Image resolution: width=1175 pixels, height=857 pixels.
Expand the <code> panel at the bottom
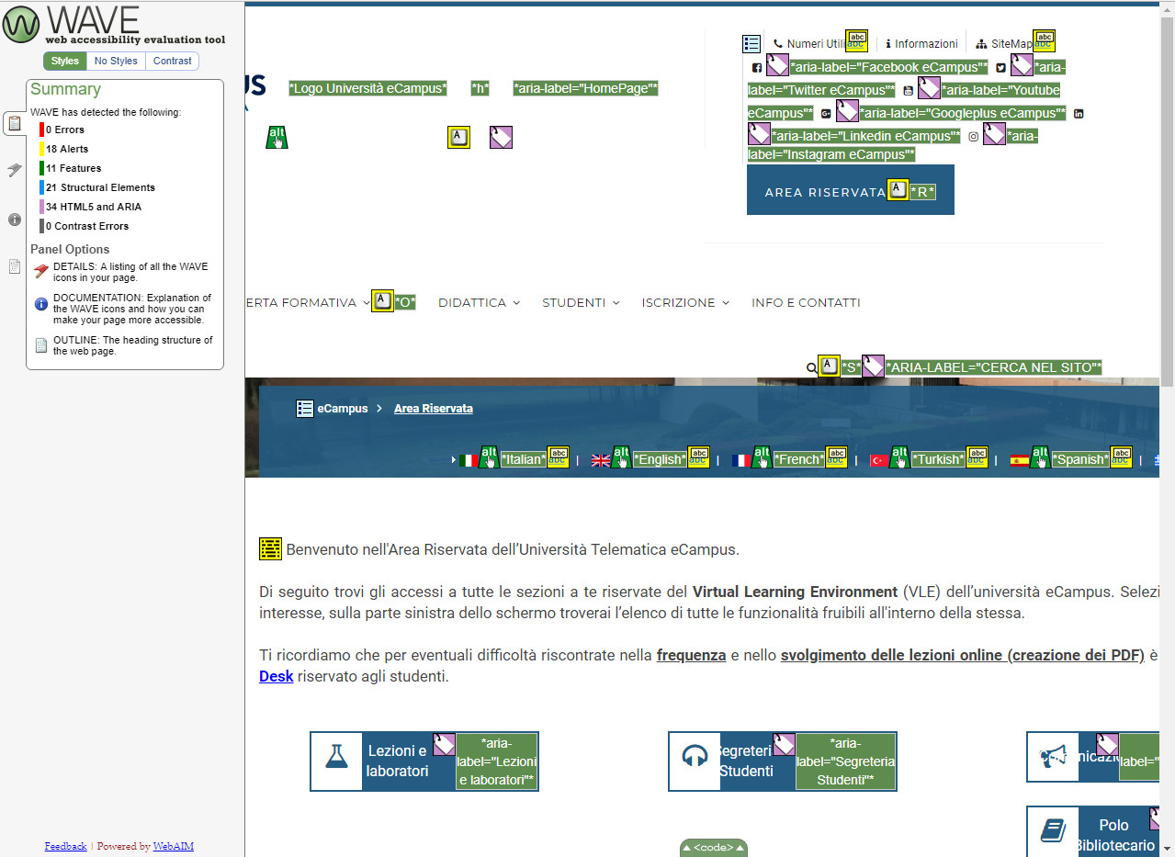(714, 848)
